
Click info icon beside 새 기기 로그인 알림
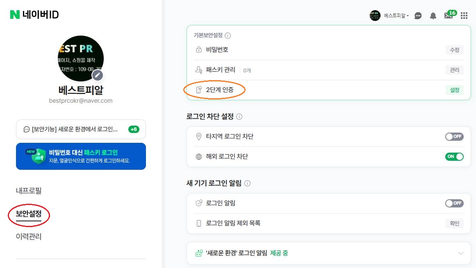[248, 183]
